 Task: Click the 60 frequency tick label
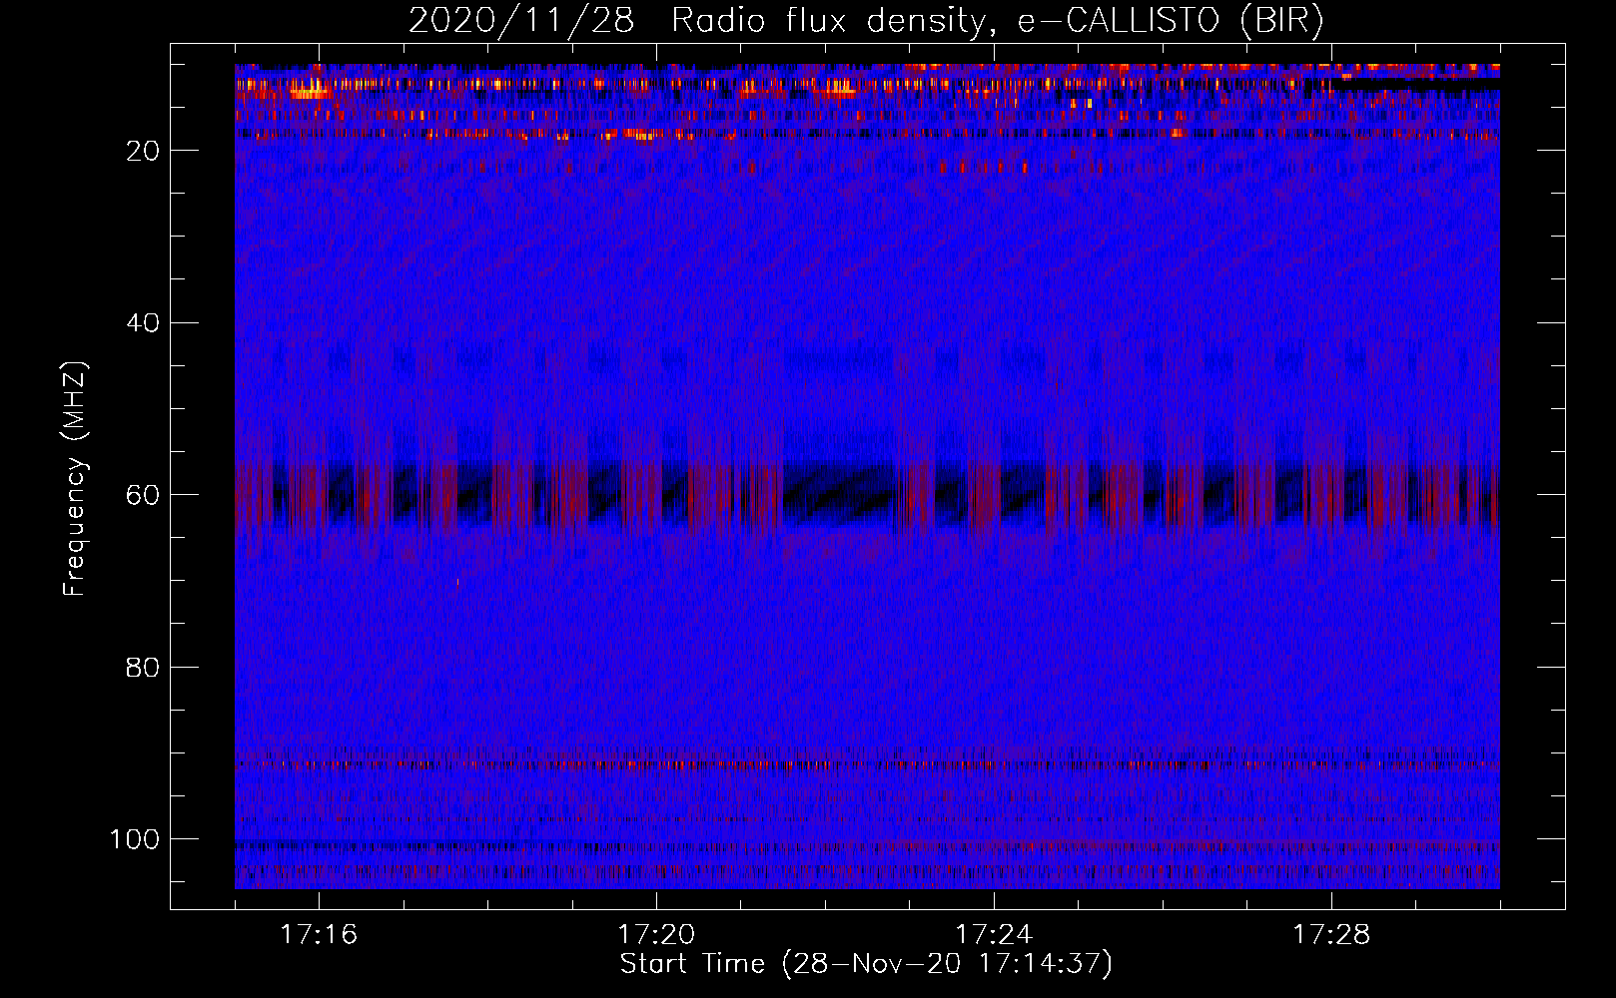pyautogui.click(x=143, y=495)
